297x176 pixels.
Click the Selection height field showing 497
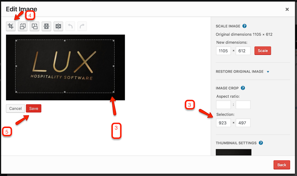[x=243, y=123]
